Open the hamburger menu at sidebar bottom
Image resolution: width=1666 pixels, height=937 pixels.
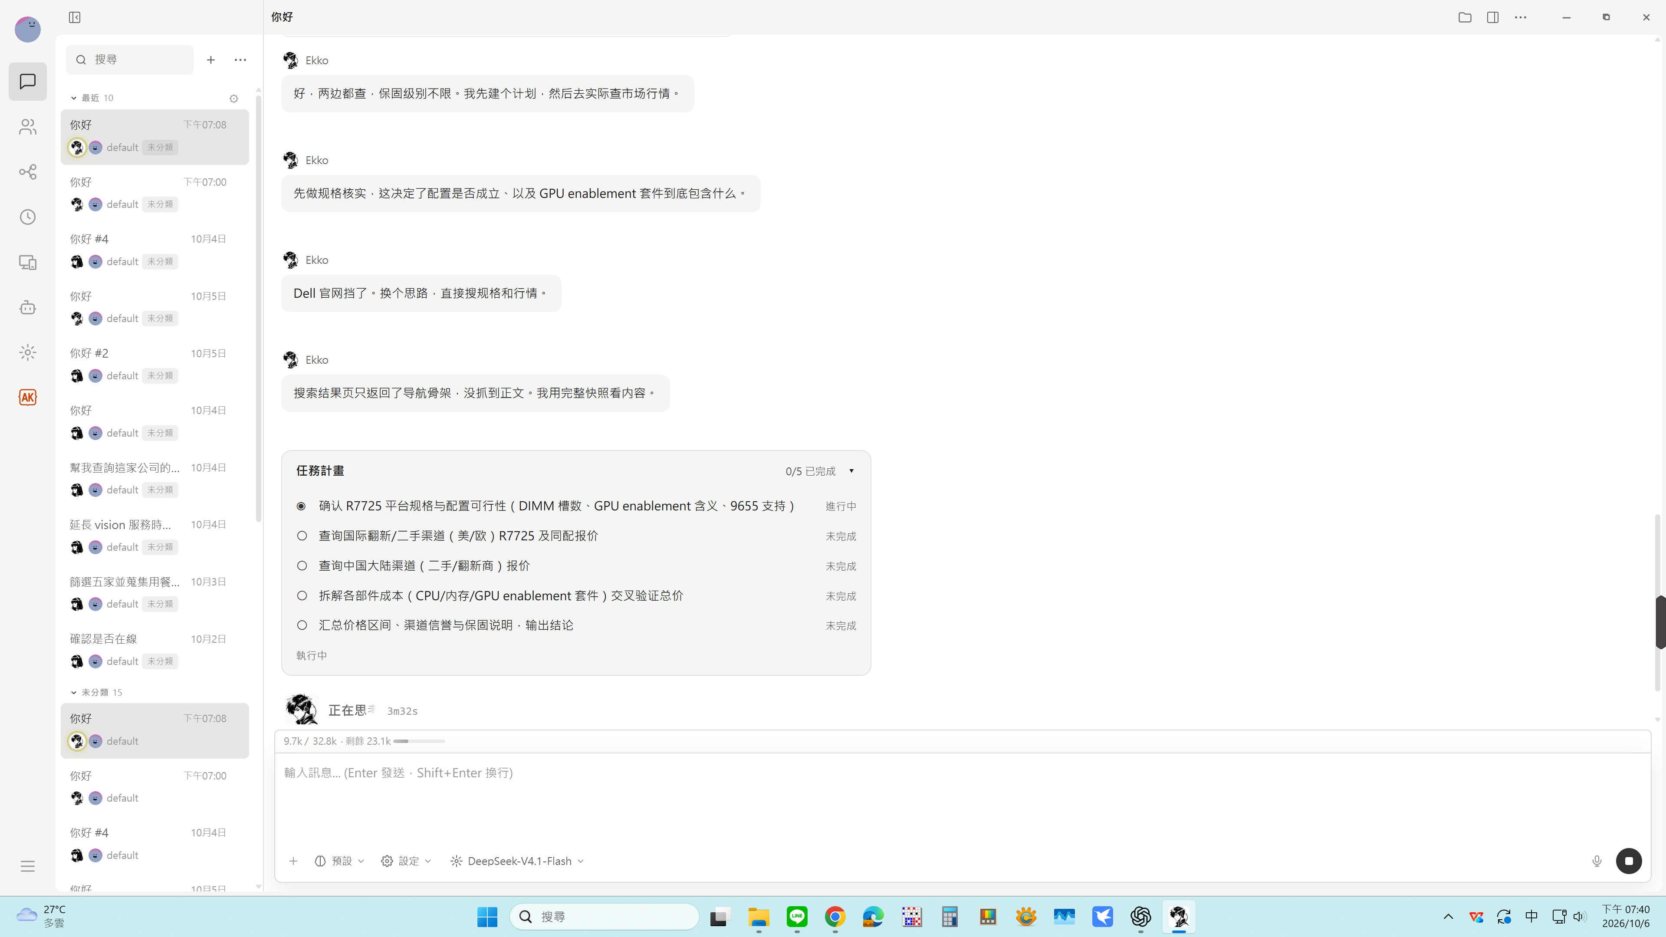[28, 867]
